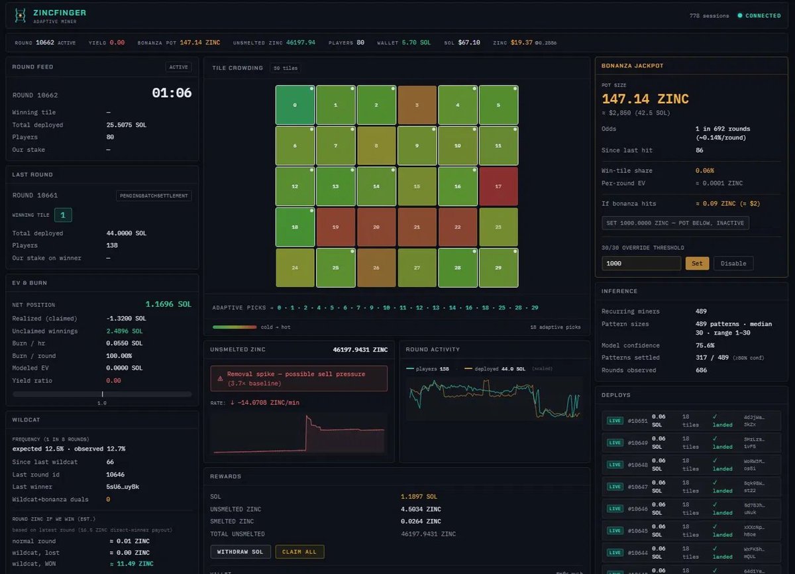Click the 1.1696 SOL net position value

click(168, 304)
